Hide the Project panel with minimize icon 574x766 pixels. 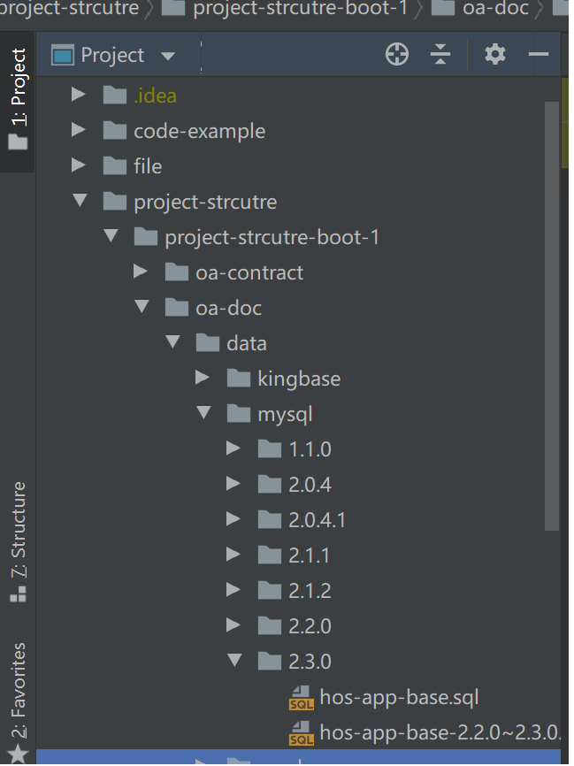coord(538,55)
